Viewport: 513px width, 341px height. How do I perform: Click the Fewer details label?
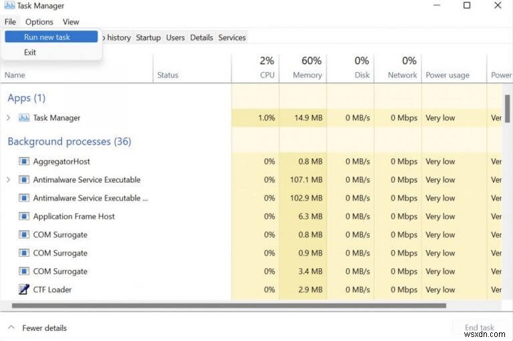(x=45, y=328)
